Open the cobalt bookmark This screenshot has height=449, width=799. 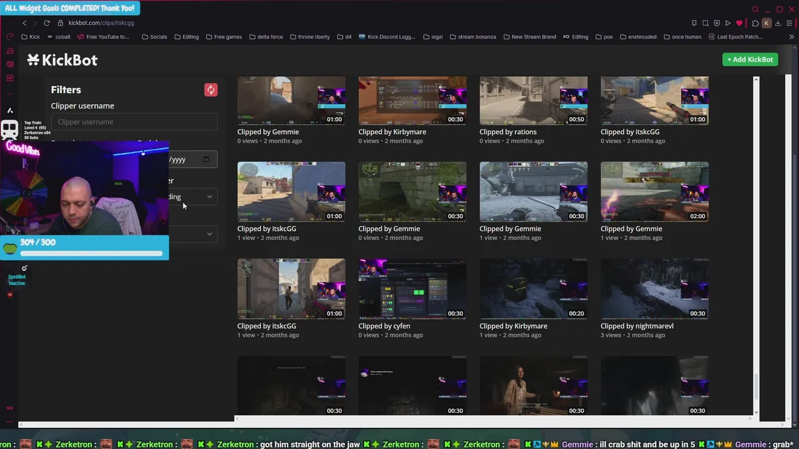[x=59, y=37]
